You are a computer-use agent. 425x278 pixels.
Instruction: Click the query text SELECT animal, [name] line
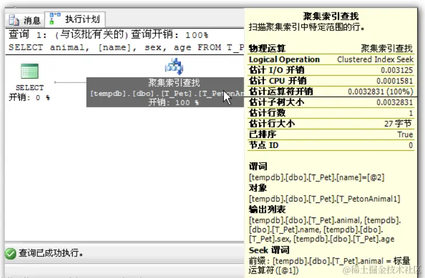point(126,47)
